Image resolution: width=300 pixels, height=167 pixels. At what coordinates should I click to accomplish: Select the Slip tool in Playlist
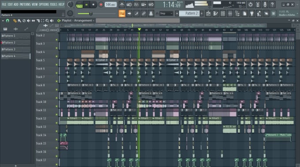[x=33, y=21]
